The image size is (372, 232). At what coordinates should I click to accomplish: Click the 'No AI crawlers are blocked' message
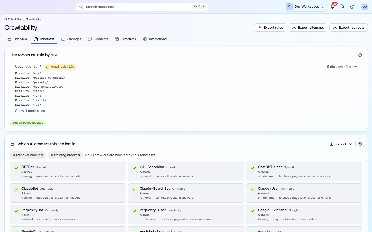tap(120, 155)
